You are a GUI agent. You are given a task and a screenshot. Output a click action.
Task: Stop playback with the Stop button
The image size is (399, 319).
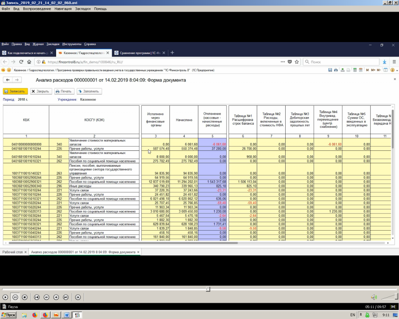pos(25,297)
